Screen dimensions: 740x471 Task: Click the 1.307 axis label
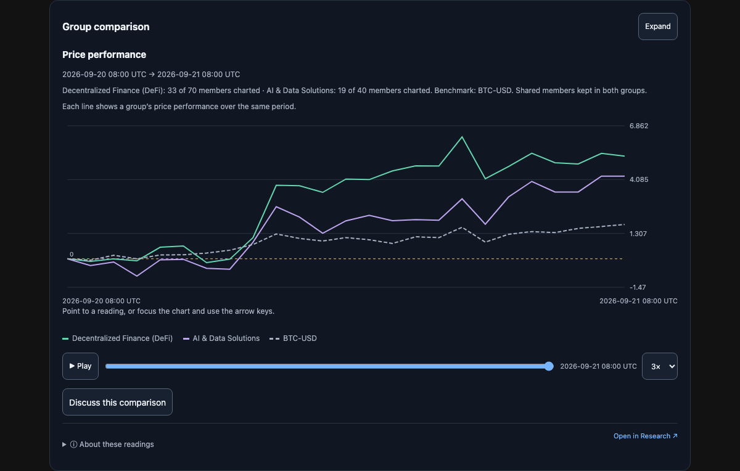click(639, 234)
